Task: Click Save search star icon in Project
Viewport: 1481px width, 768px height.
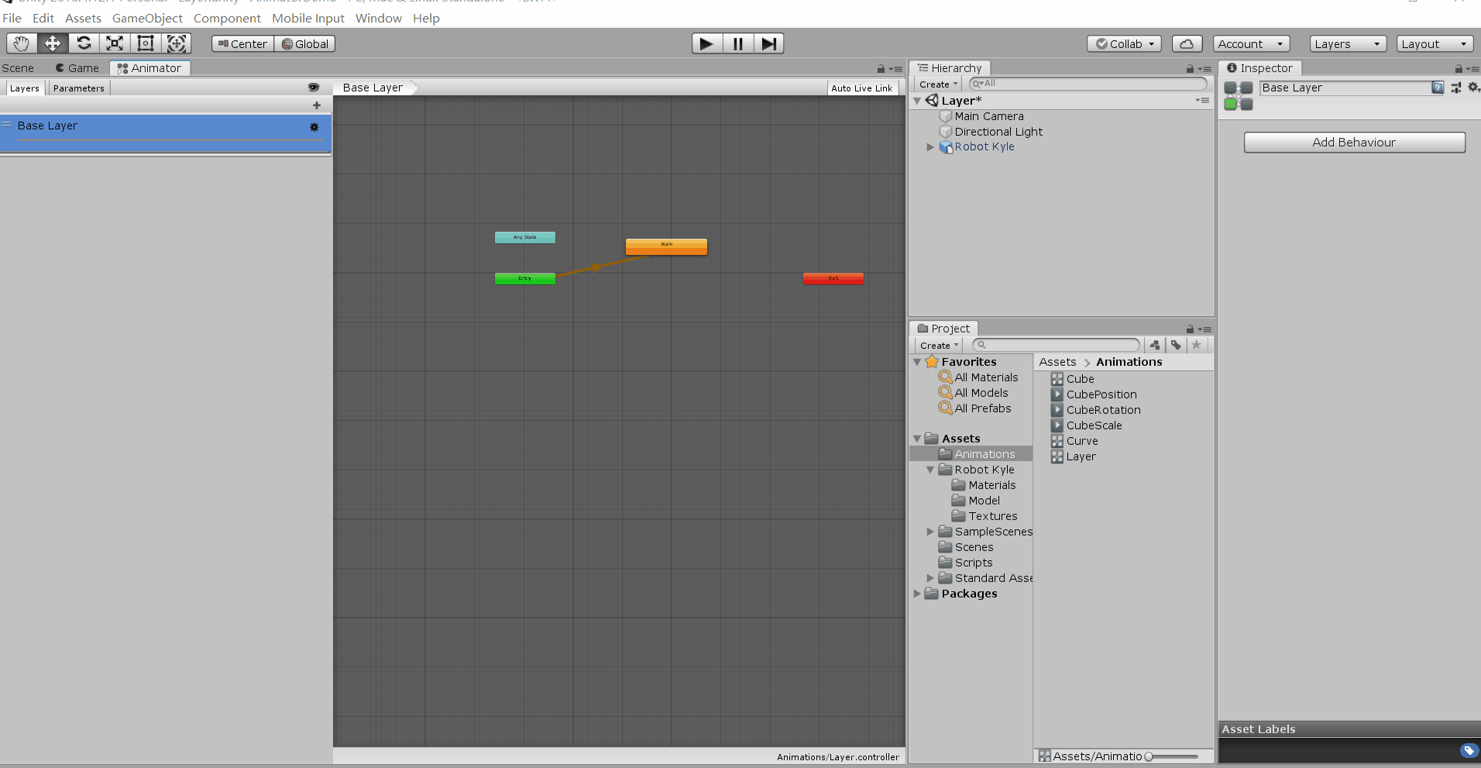Action: tap(1197, 345)
